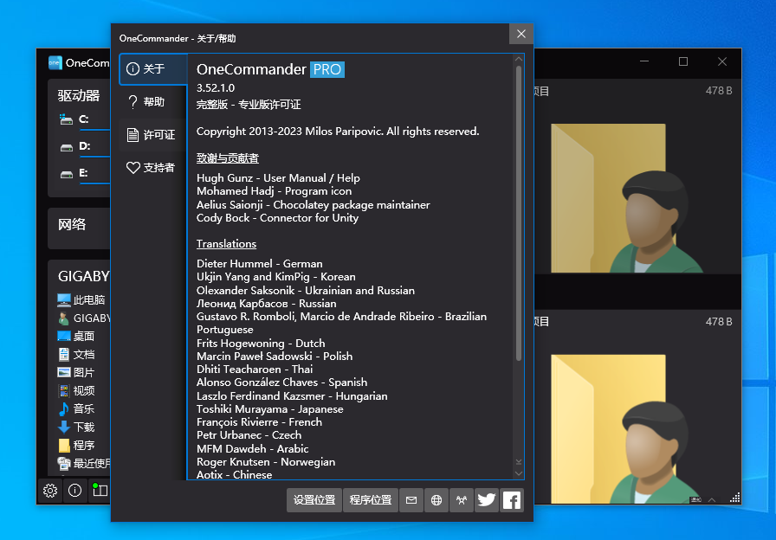Open the website globe icon
This screenshot has height=540, width=776.
[436, 500]
